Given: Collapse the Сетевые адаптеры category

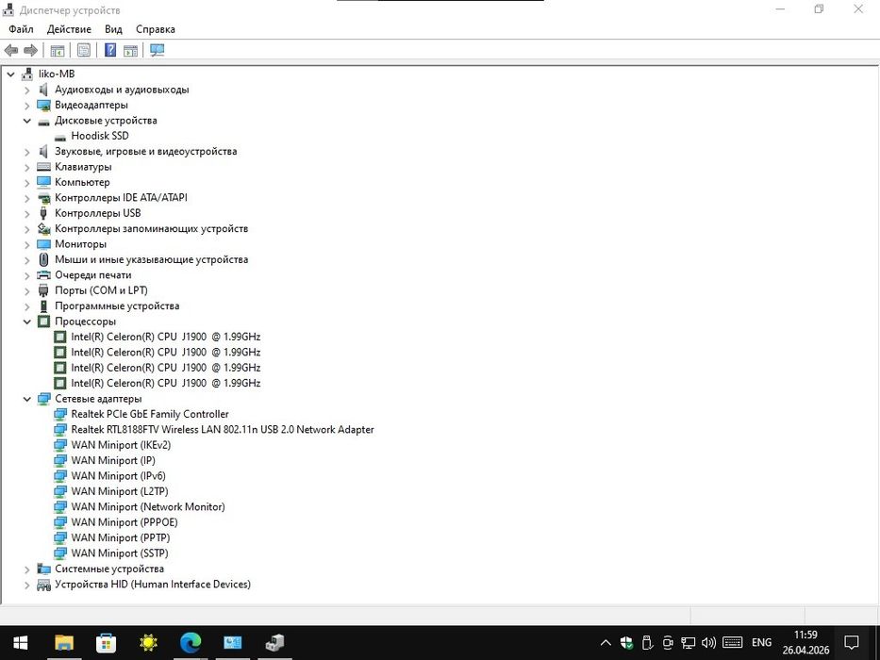Looking at the screenshot, I should [27, 399].
